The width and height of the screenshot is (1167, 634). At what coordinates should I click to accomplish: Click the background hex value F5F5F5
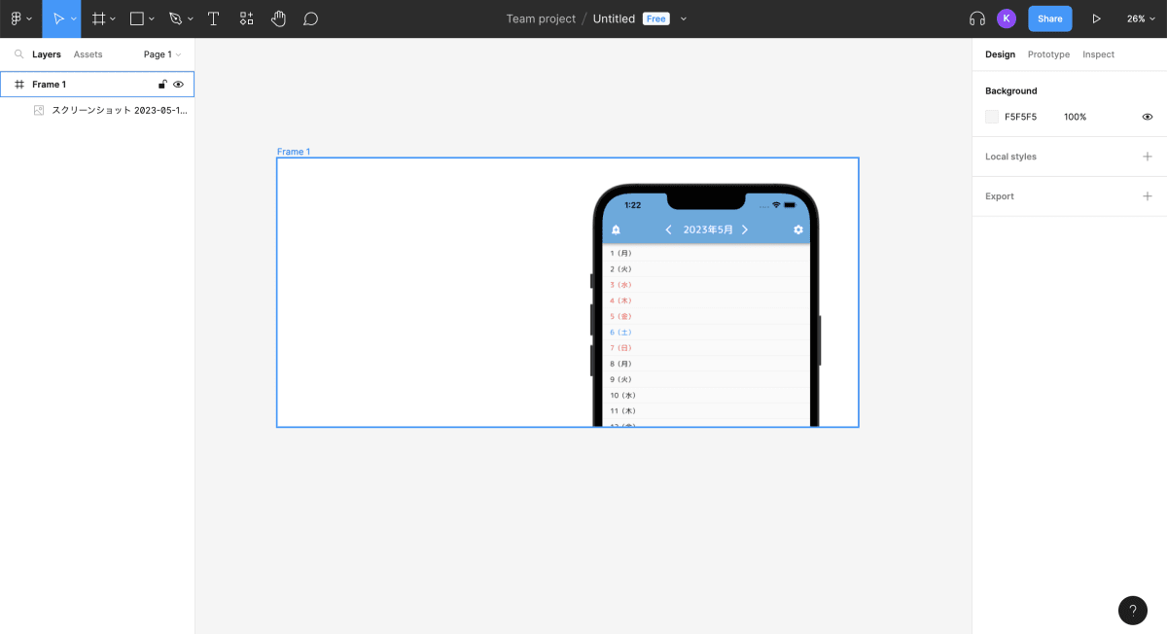[x=1021, y=117]
